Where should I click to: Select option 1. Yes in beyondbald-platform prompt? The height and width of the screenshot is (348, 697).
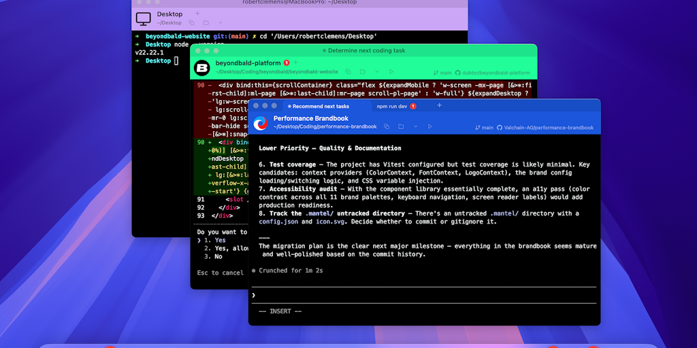pos(215,240)
